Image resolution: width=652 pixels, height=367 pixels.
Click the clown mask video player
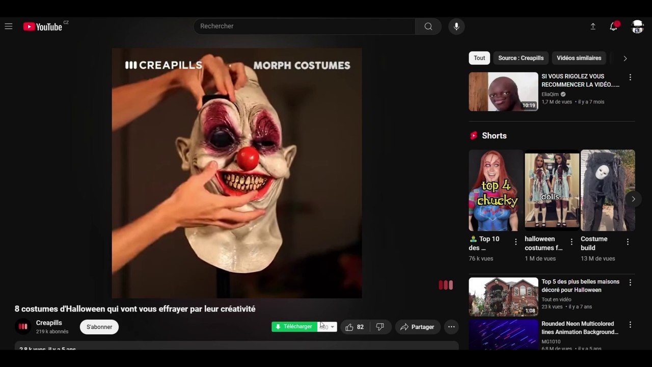(237, 173)
